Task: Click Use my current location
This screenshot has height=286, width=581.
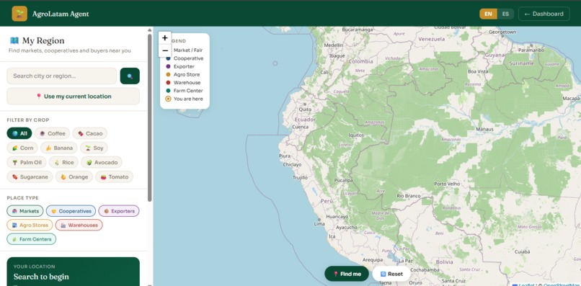Action: pos(73,97)
